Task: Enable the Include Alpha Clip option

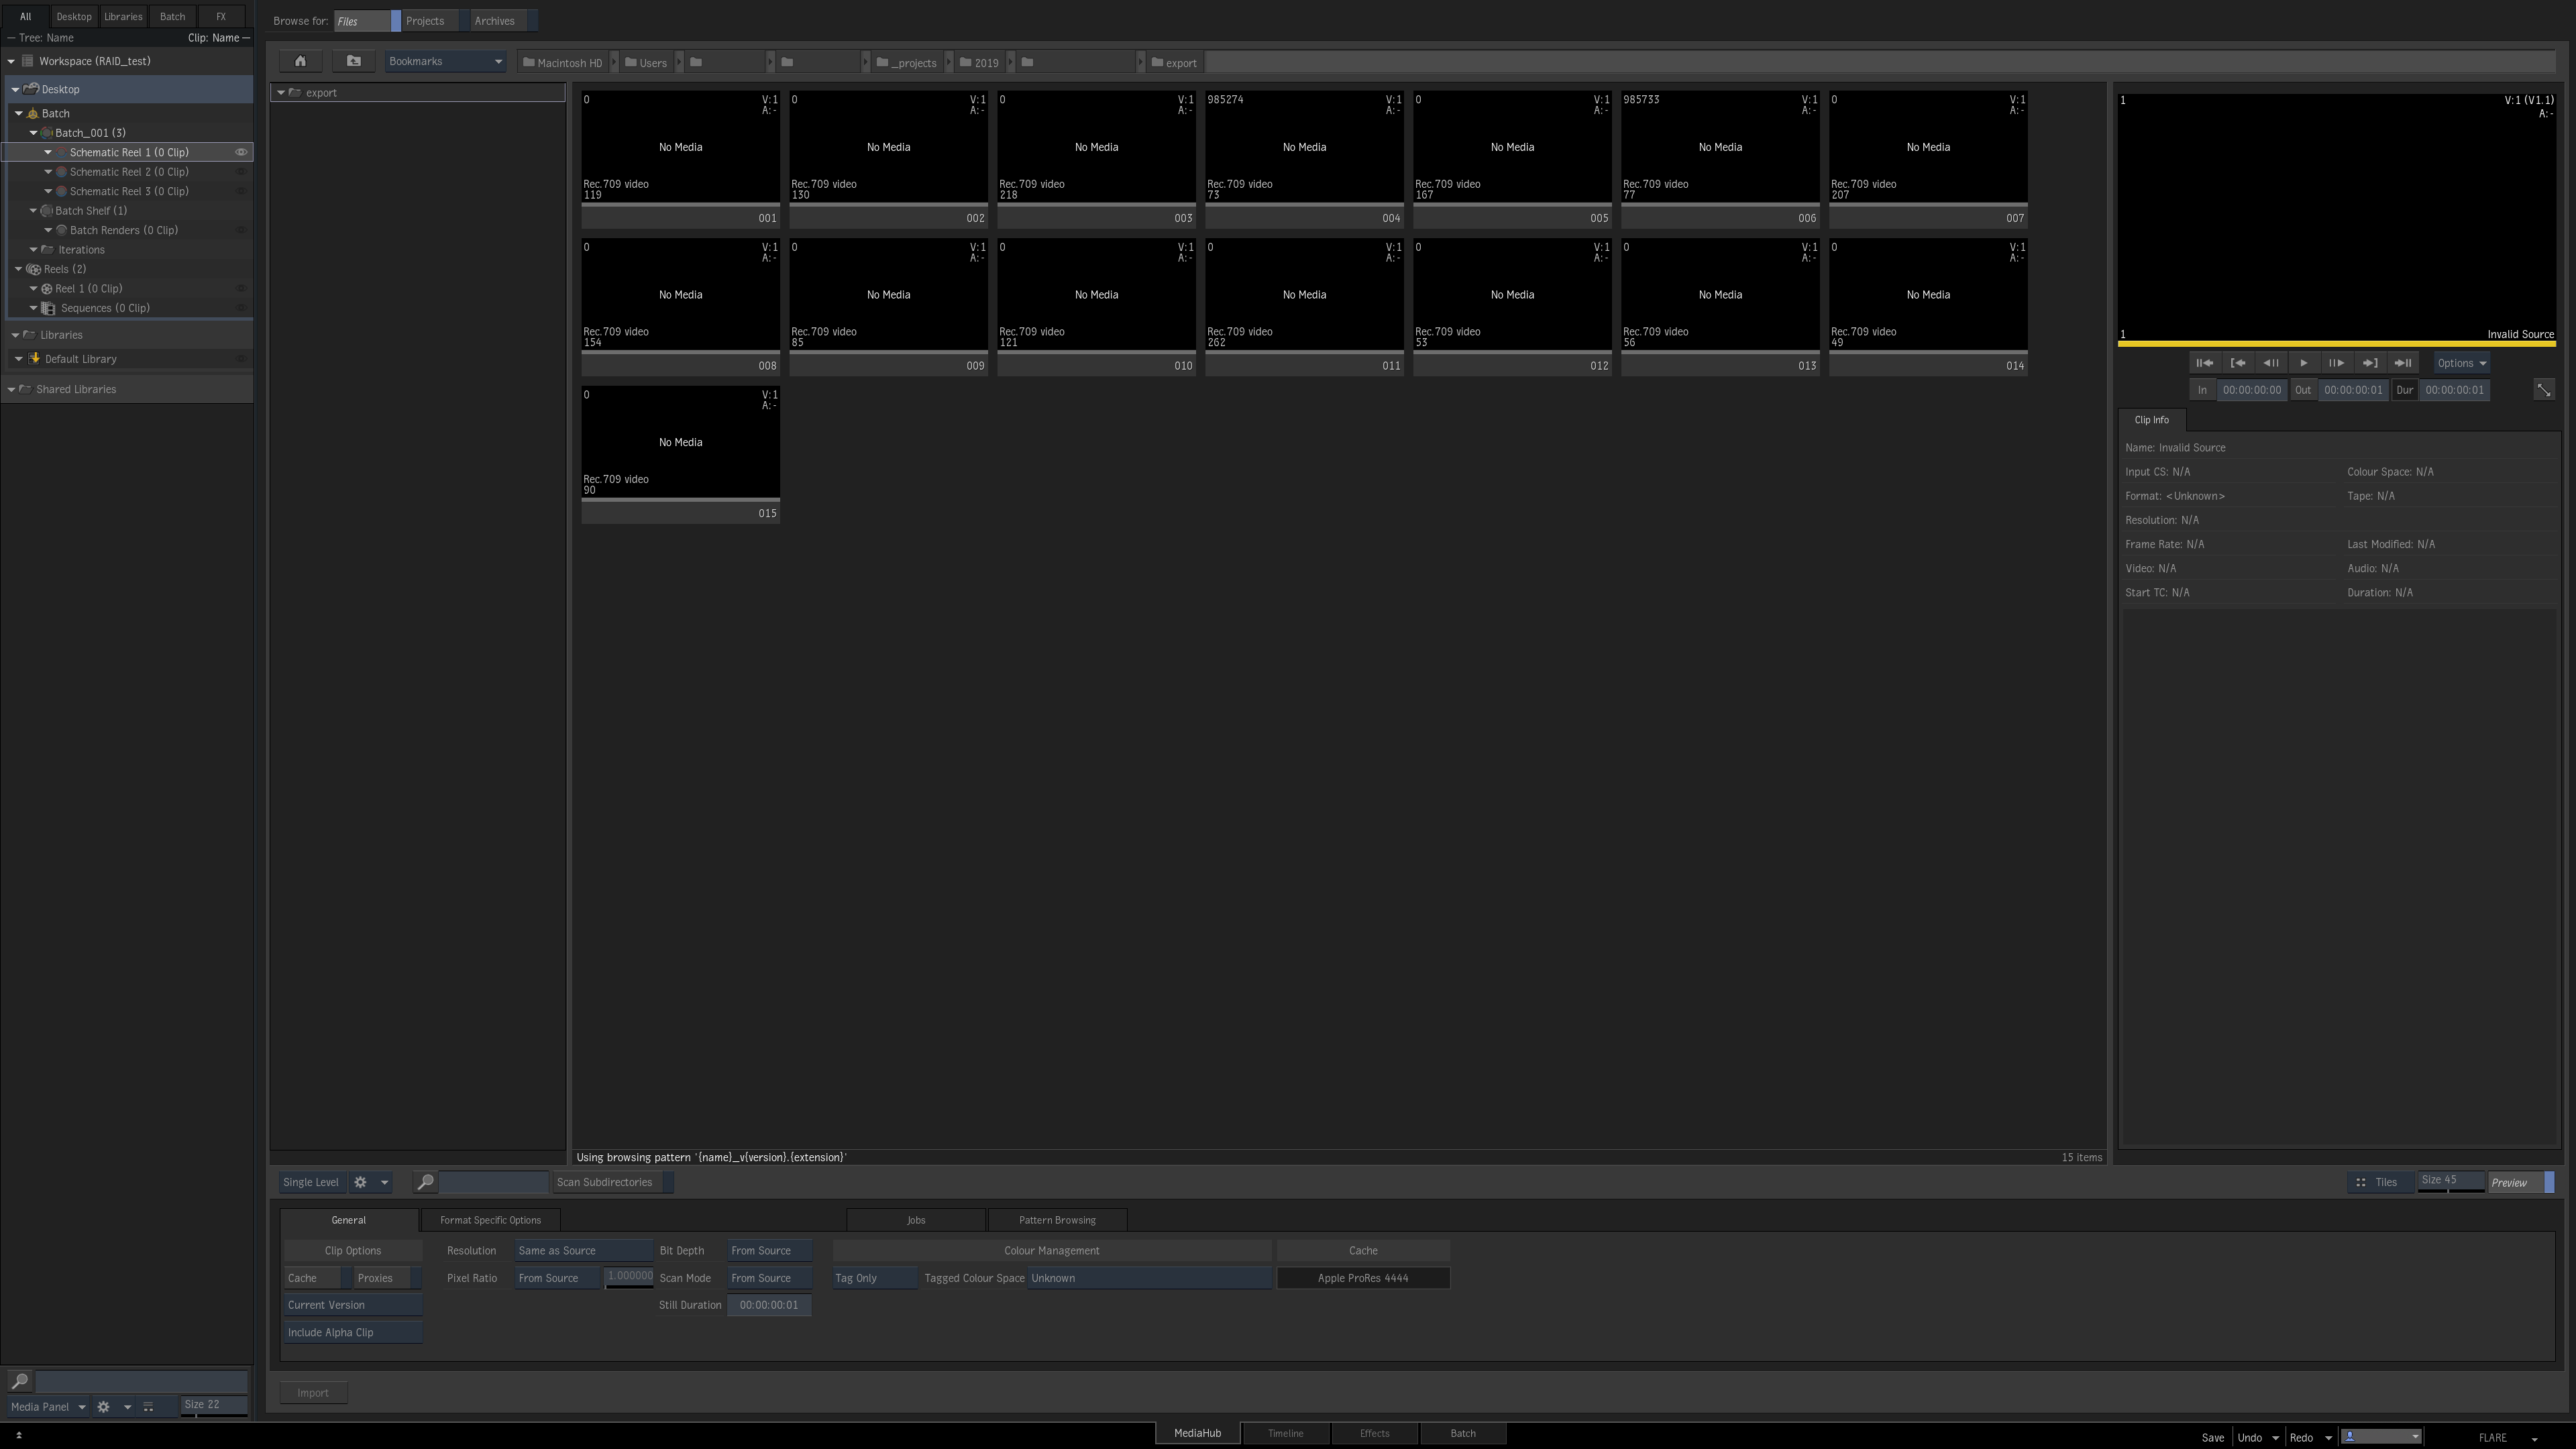Action: click(352, 1332)
